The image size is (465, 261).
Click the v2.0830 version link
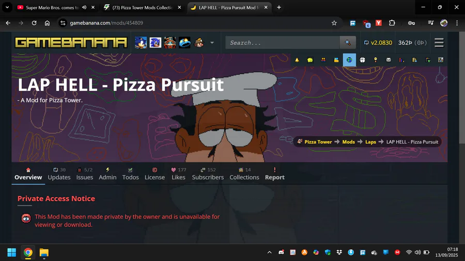click(x=378, y=43)
